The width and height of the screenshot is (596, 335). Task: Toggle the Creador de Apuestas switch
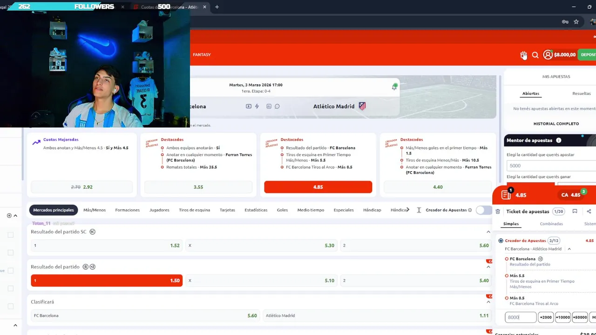pyautogui.click(x=483, y=210)
